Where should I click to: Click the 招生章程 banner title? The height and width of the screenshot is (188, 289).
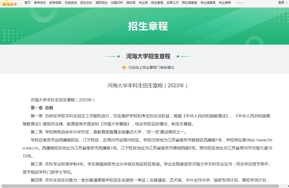pyautogui.click(x=148, y=26)
